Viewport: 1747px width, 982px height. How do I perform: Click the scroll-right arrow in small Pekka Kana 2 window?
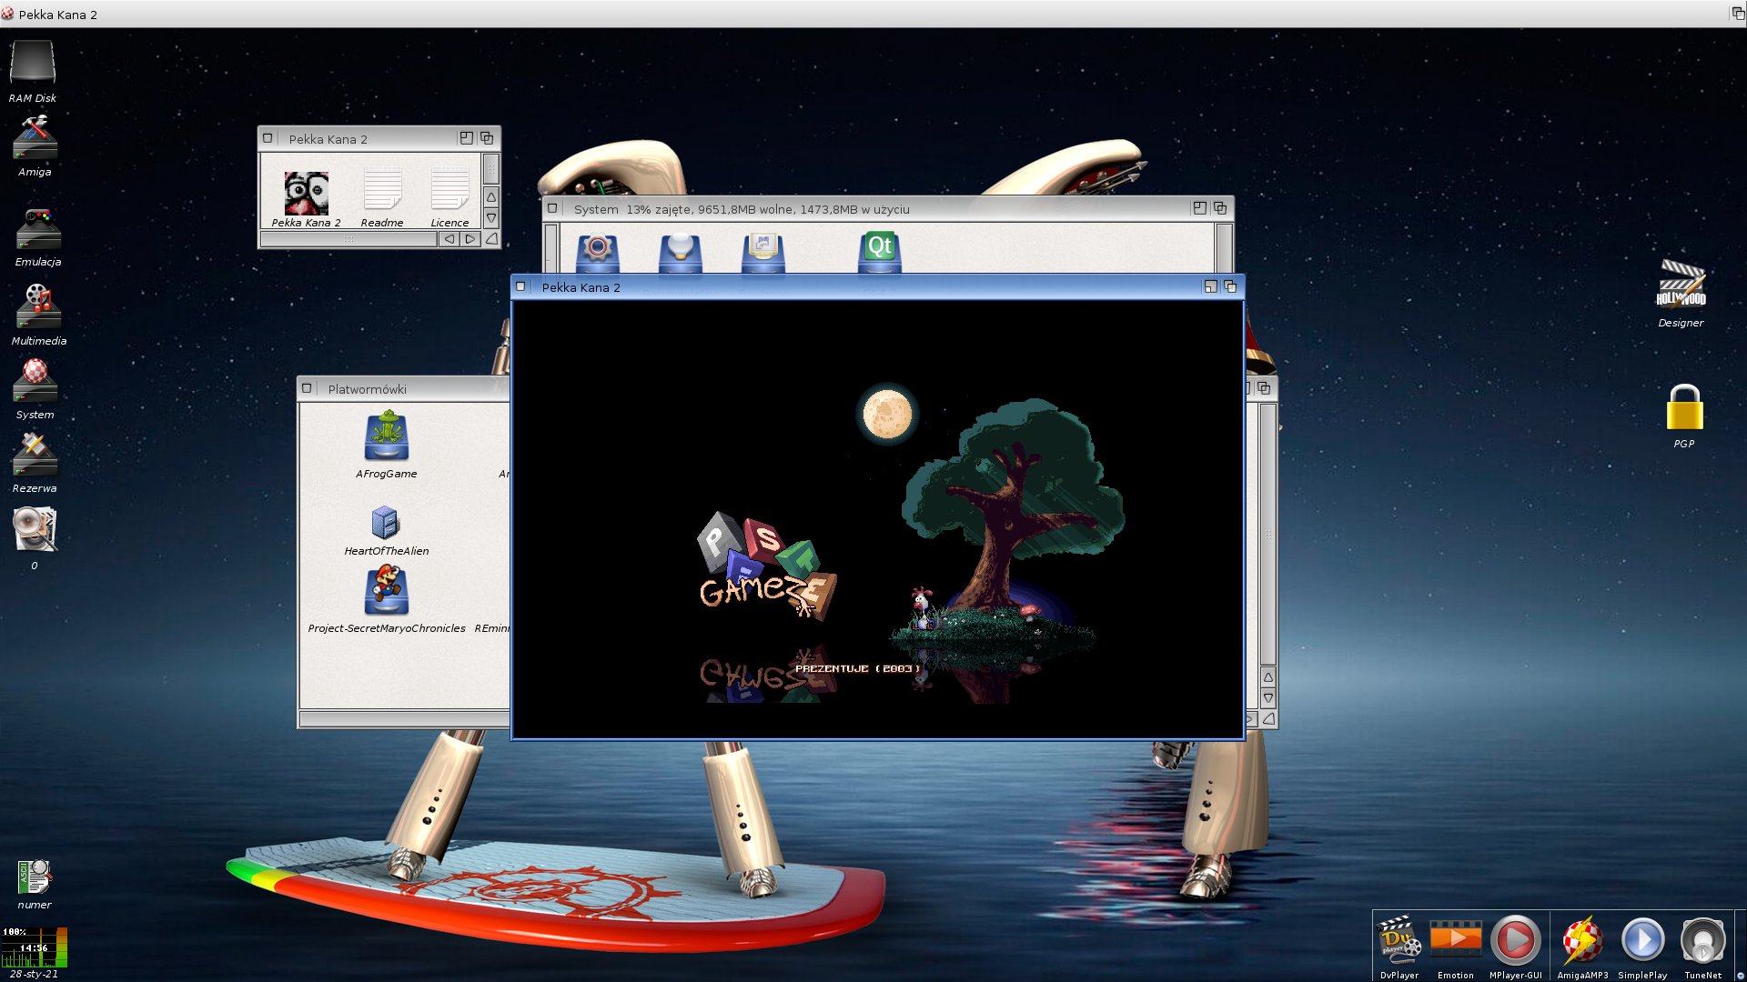pos(470,239)
